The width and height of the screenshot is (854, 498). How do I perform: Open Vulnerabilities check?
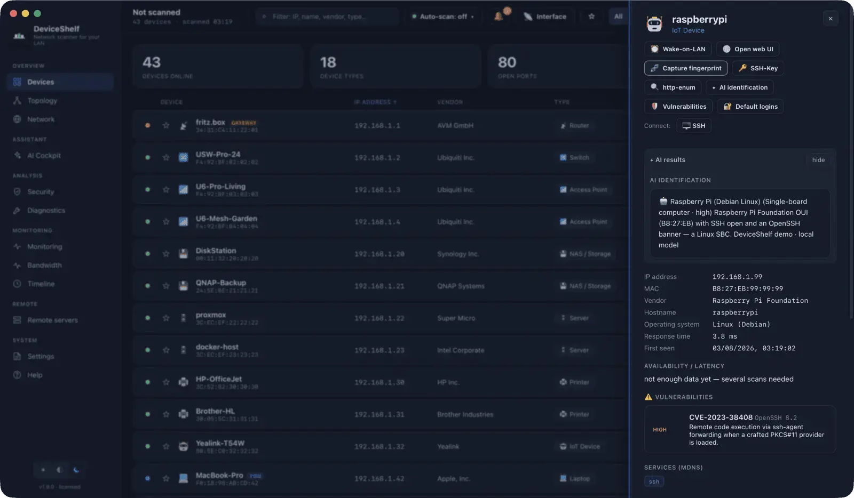[x=678, y=107]
